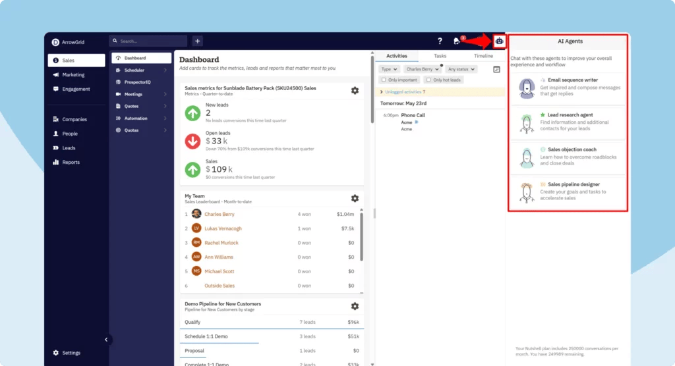Screen dimensions: 675x366
Task: Click the My Team leaderboard scrollbar
Action: pyautogui.click(x=362, y=236)
